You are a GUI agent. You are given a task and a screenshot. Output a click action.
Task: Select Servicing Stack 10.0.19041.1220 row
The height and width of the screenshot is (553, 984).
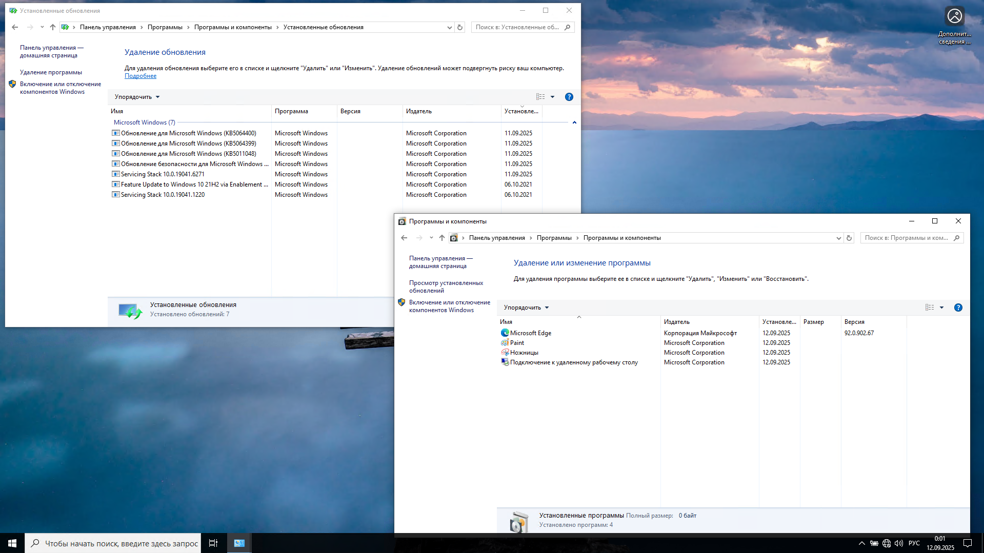(x=326, y=194)
